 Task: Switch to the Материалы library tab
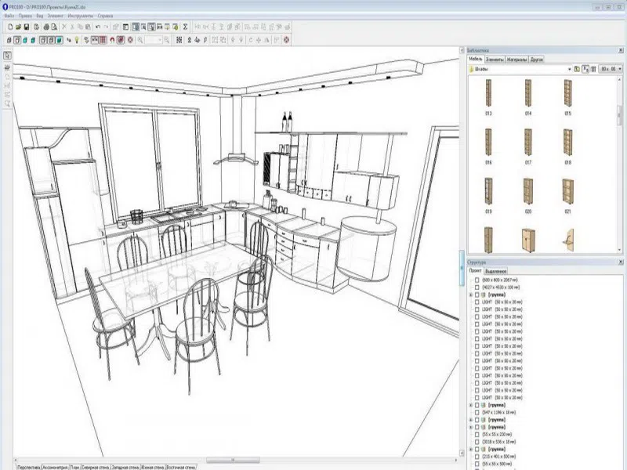coord(516,60)
